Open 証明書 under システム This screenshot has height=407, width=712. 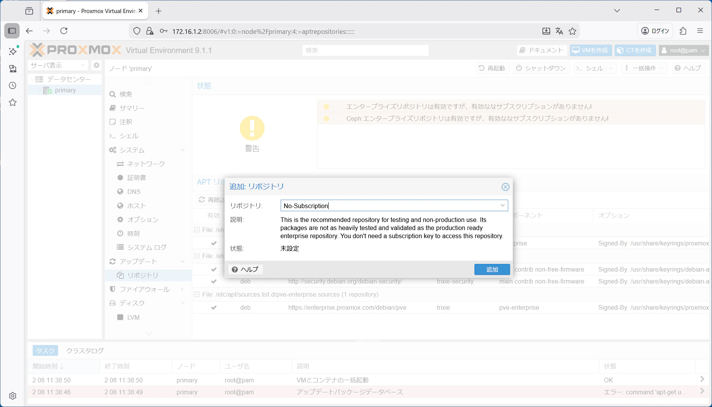click(148, 178)
